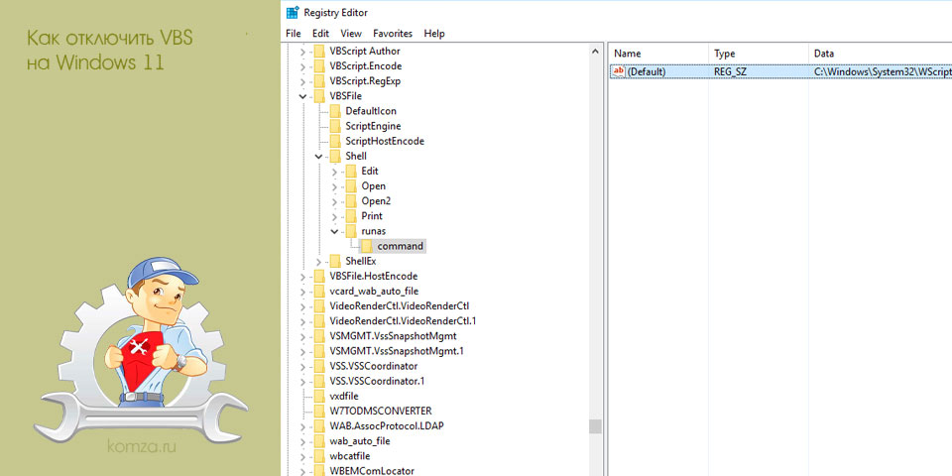Click the Shell folder icon
This screenshot has height=476, width=952.
click(335, 156)
